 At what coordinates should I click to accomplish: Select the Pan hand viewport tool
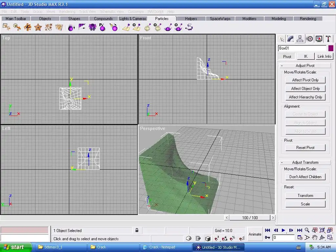pyautogui.click(x=314, y=238)
